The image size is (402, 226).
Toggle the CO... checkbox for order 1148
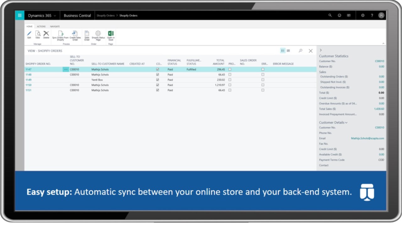[x=158, y=75]
